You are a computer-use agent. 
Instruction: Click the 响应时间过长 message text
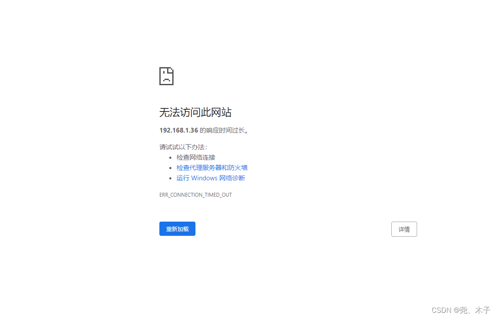point(223,130)
